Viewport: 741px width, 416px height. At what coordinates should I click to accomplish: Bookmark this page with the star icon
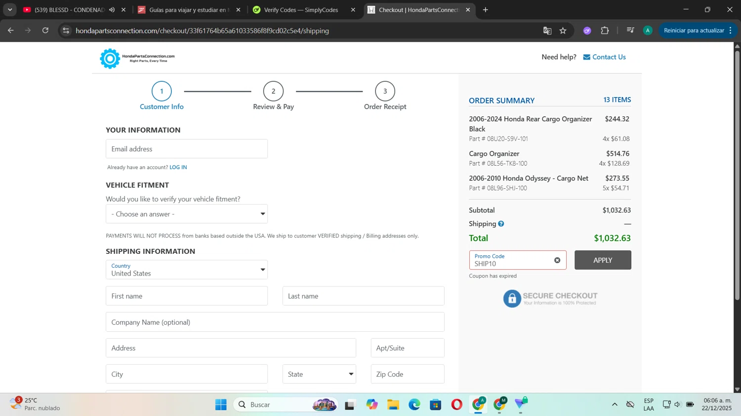(x=563, y=31)
